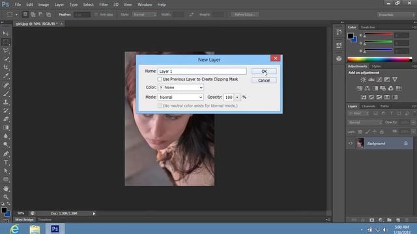Select the Zoom tool
The image size is (417, 234).
click(6, 197)
